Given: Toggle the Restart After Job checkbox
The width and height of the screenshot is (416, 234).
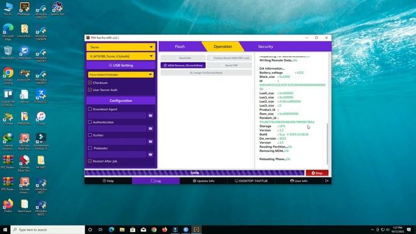Looking at the screenshot, I should (90, 161).
